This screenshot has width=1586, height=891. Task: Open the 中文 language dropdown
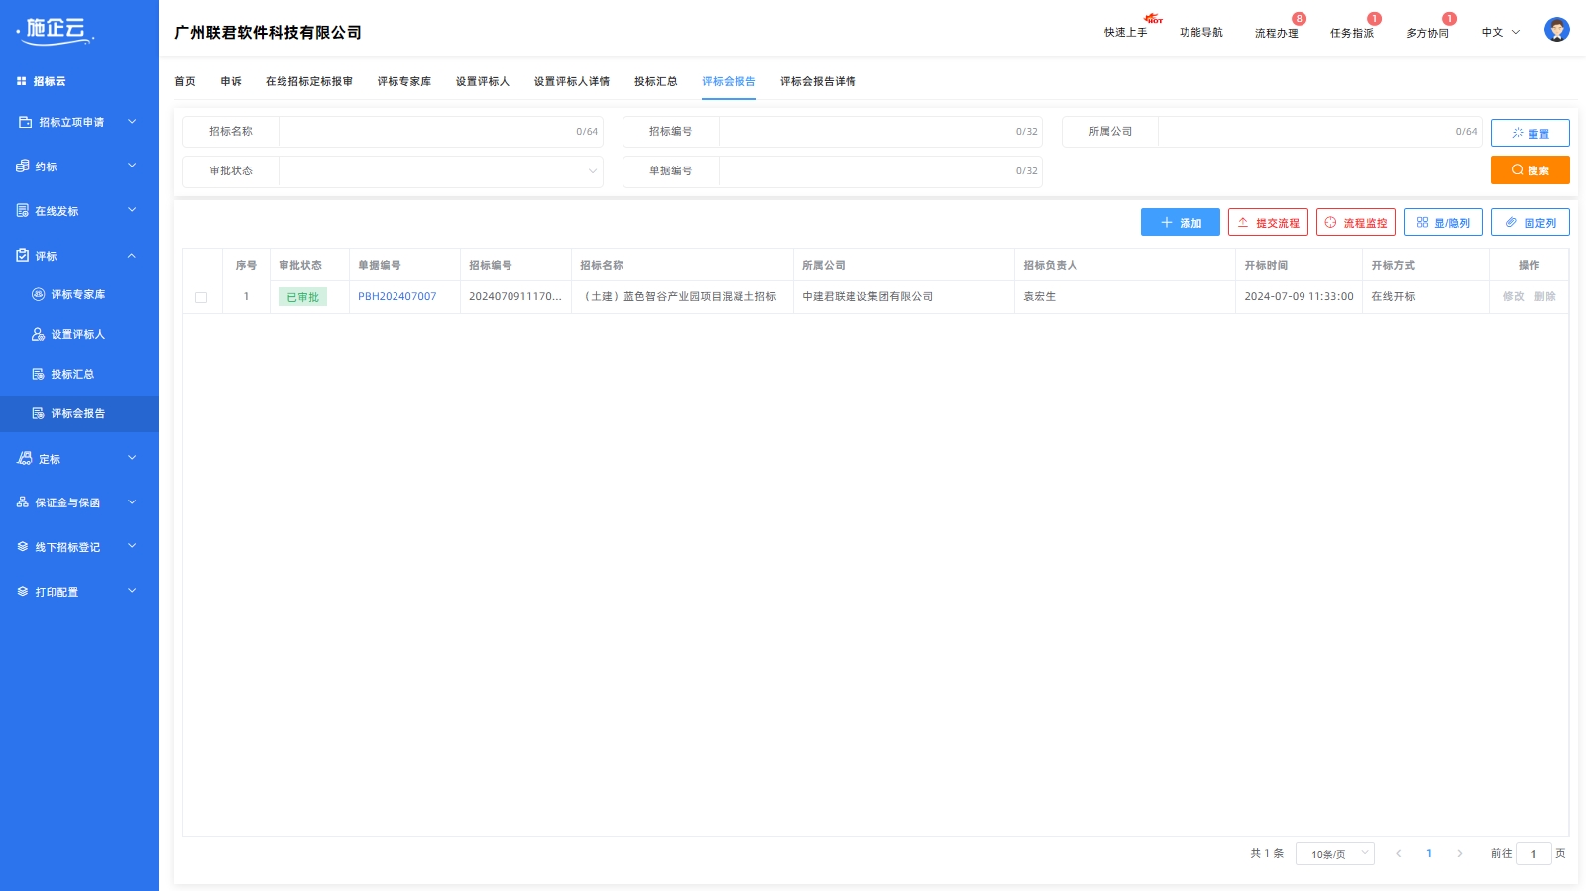(1500, 32)
